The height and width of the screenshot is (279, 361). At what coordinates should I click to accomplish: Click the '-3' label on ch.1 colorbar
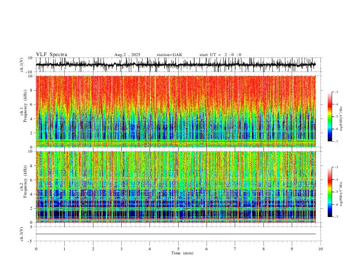(x=336, y=92)
